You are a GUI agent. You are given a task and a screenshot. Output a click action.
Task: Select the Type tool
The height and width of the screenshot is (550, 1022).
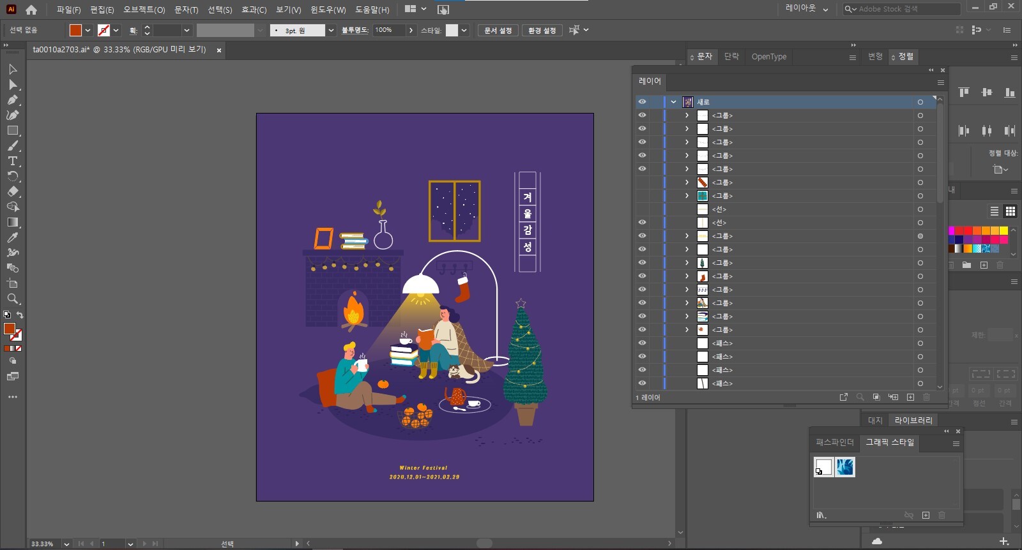click(12, 161)
